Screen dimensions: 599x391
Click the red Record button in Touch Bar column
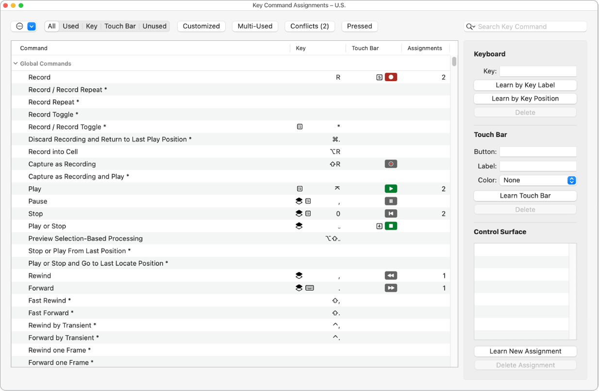[391, 77]
